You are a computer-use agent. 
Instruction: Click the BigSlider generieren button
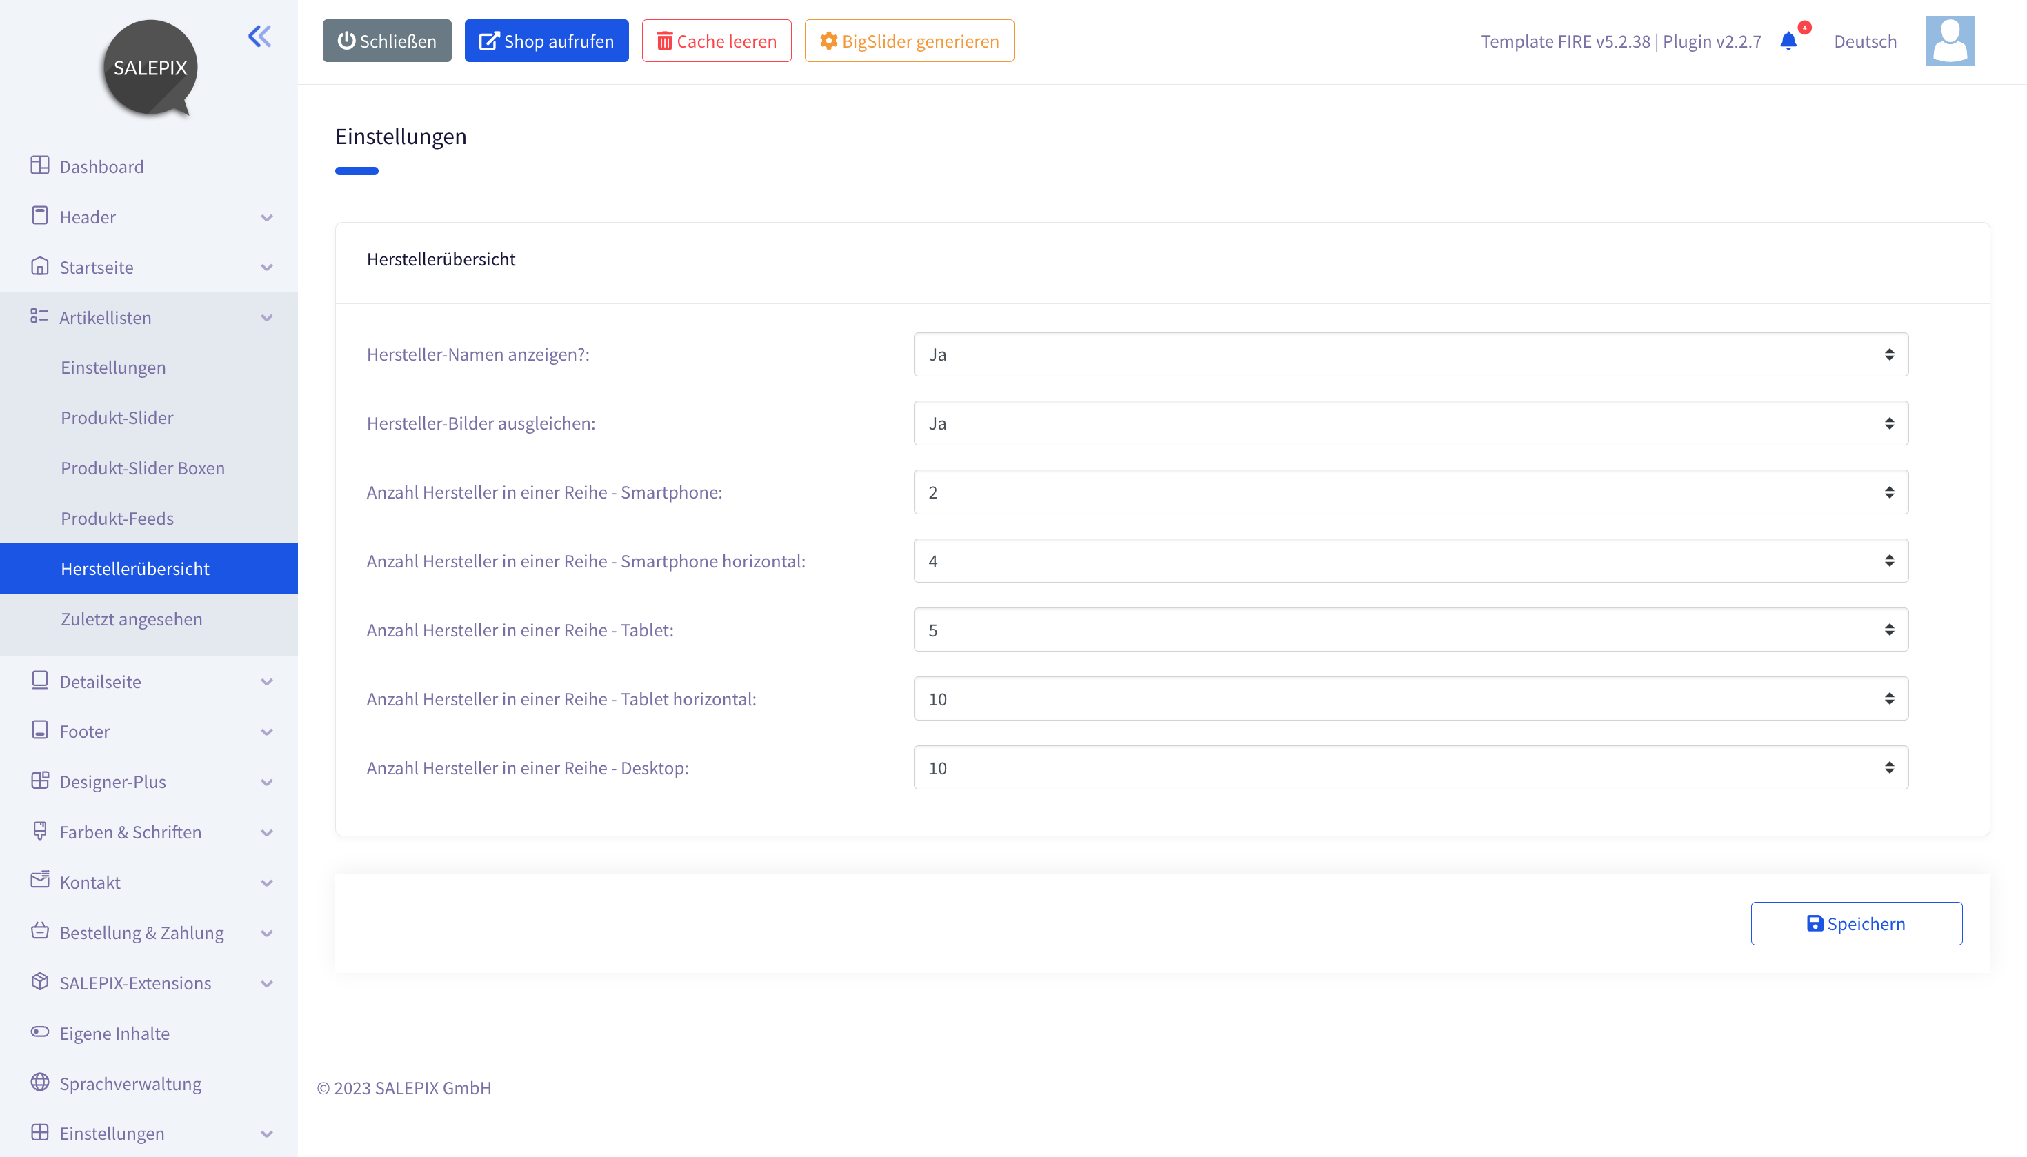click(x=909, y=41)
